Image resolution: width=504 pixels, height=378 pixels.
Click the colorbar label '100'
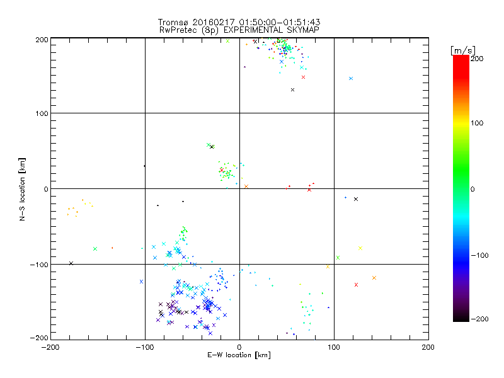tap(477, 123)
